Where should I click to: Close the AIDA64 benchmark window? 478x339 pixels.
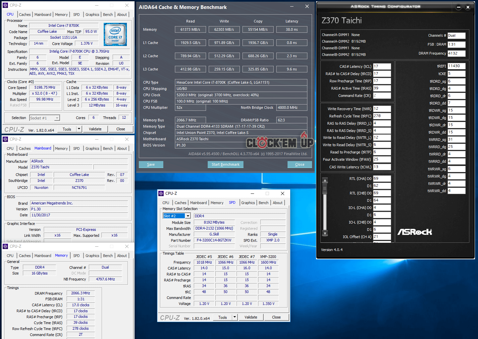pyautogui.click(x=307, y=7)
